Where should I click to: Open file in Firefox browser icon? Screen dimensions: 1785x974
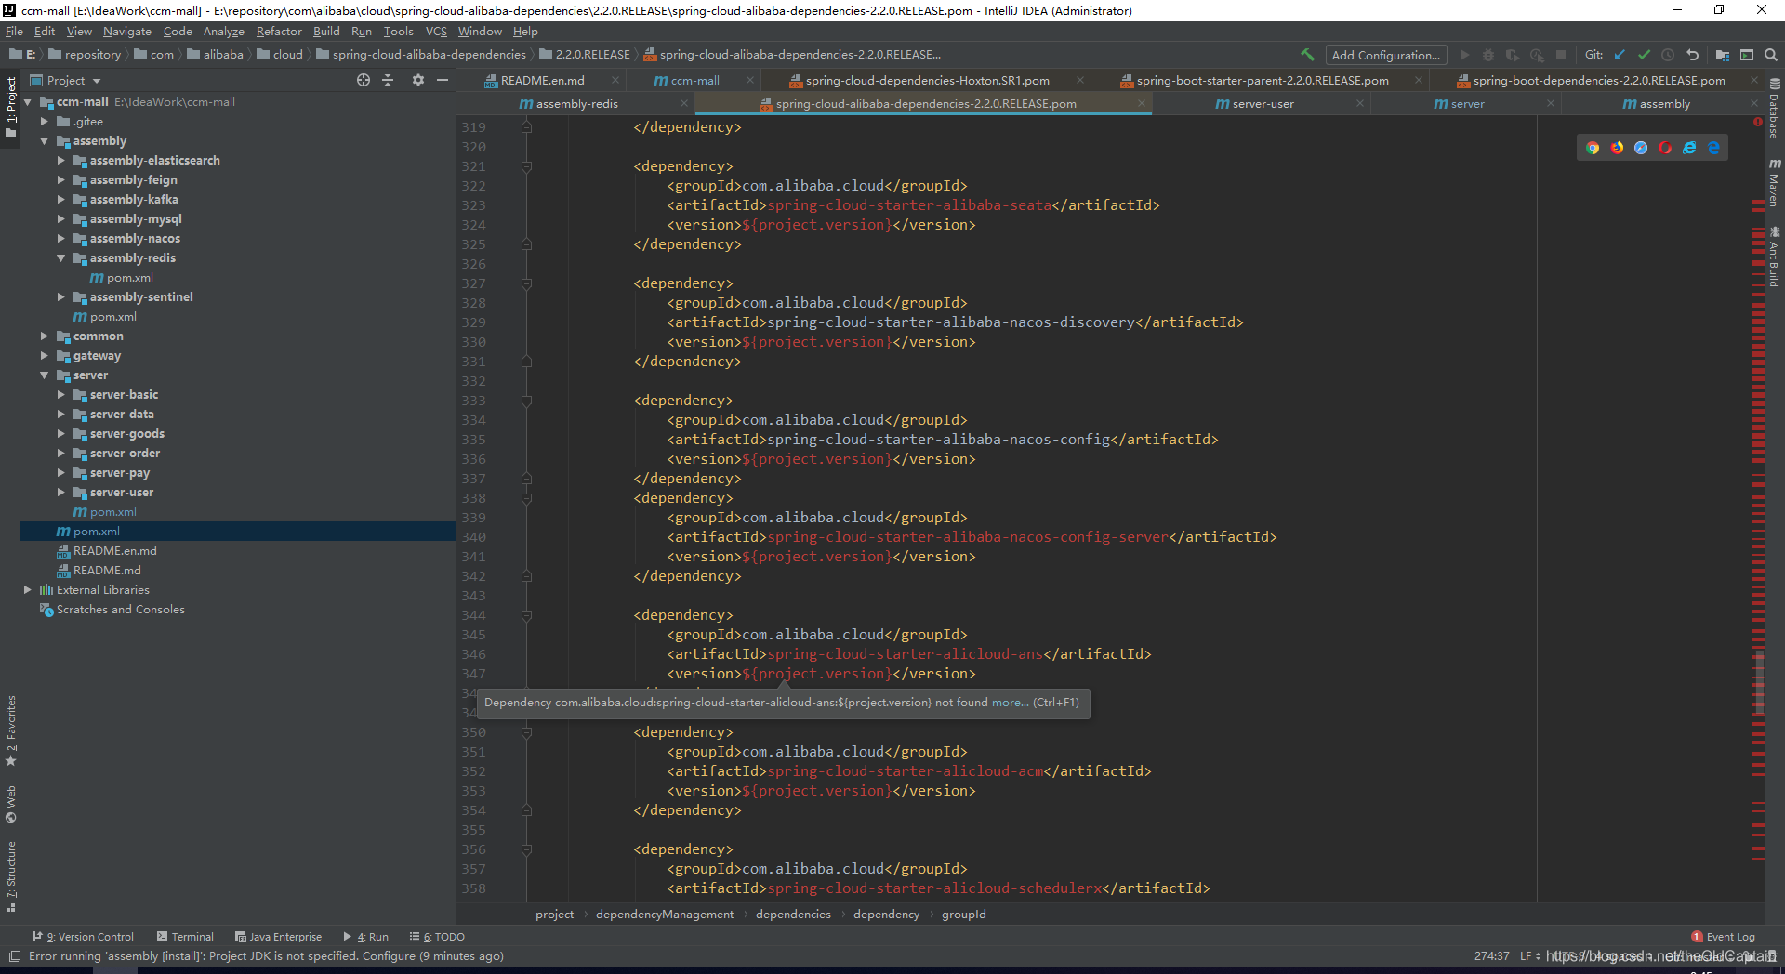(x=1617, y=148)
